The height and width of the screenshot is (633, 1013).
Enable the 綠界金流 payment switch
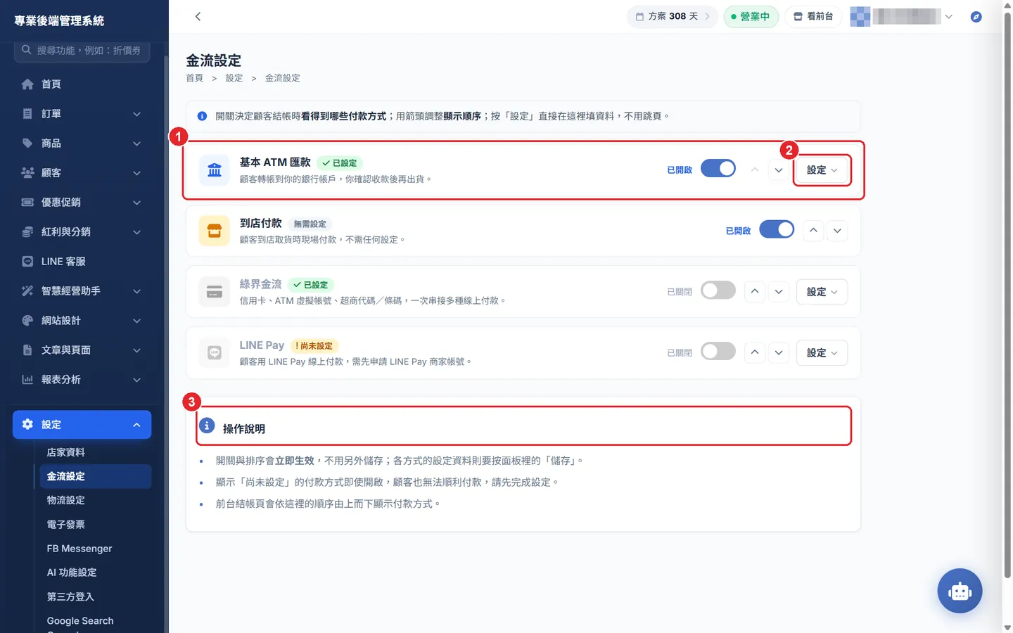(x=718, y=290)
